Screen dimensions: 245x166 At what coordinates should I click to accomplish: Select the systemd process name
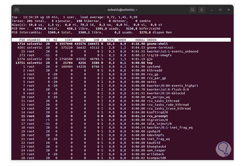pyautogui.click(x=153, y=67)
